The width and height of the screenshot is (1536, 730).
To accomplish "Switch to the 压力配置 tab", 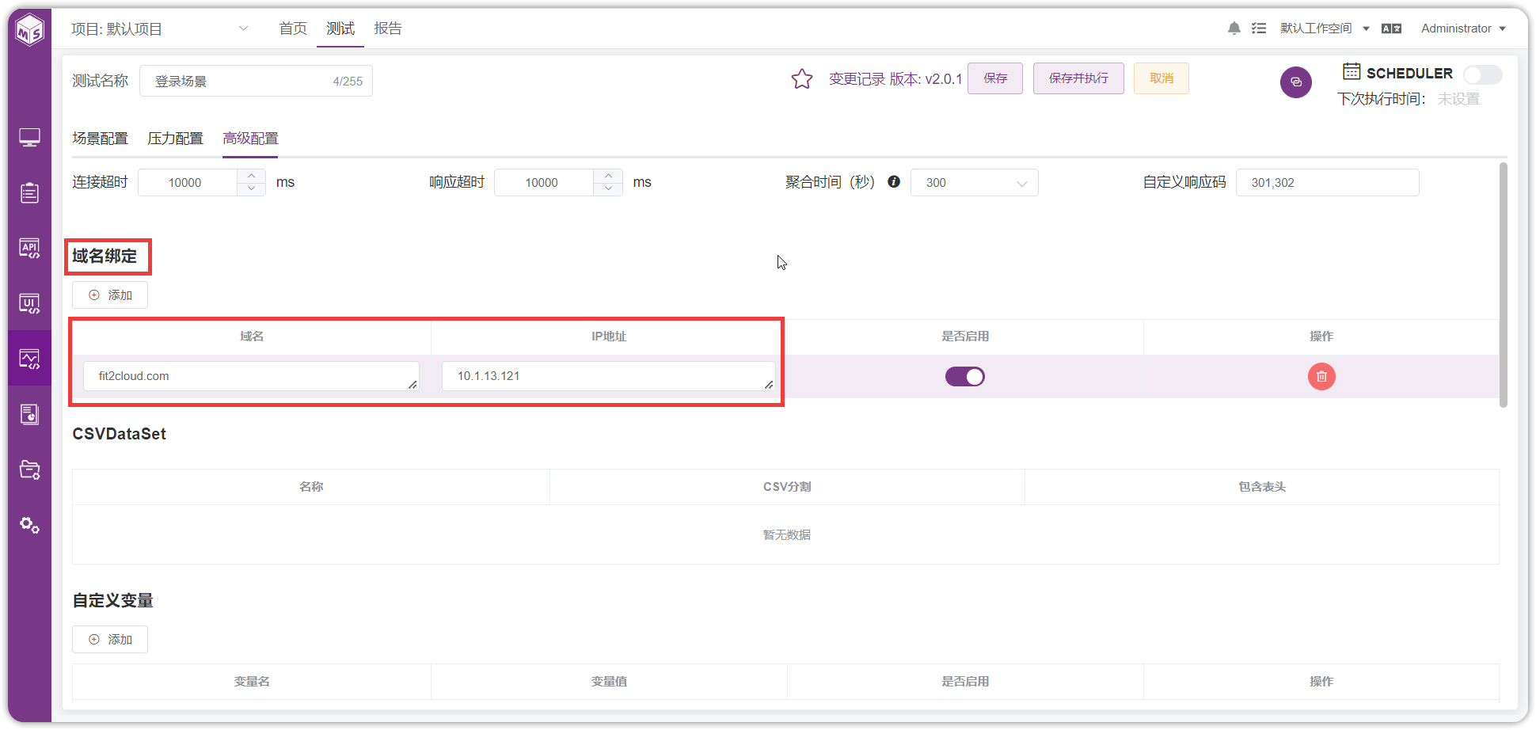I will coord(175,139).
